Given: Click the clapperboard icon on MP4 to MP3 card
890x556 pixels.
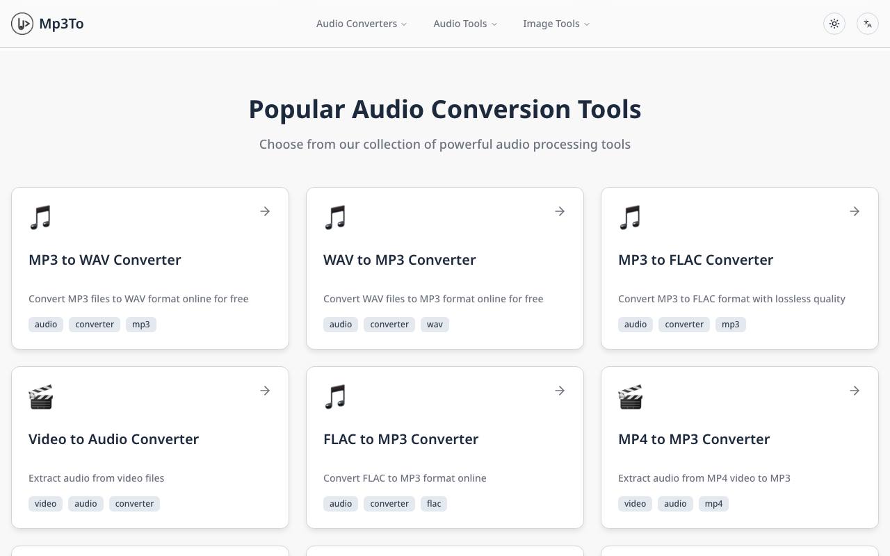Looking at the screenshot, I should point(631,397).
